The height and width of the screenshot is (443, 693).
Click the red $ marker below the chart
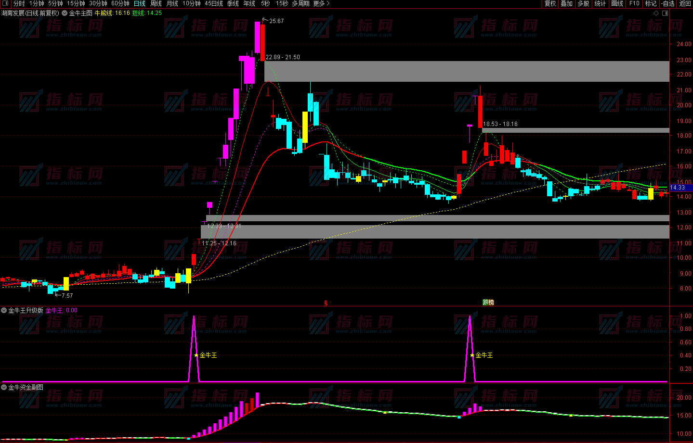point(326,303)
